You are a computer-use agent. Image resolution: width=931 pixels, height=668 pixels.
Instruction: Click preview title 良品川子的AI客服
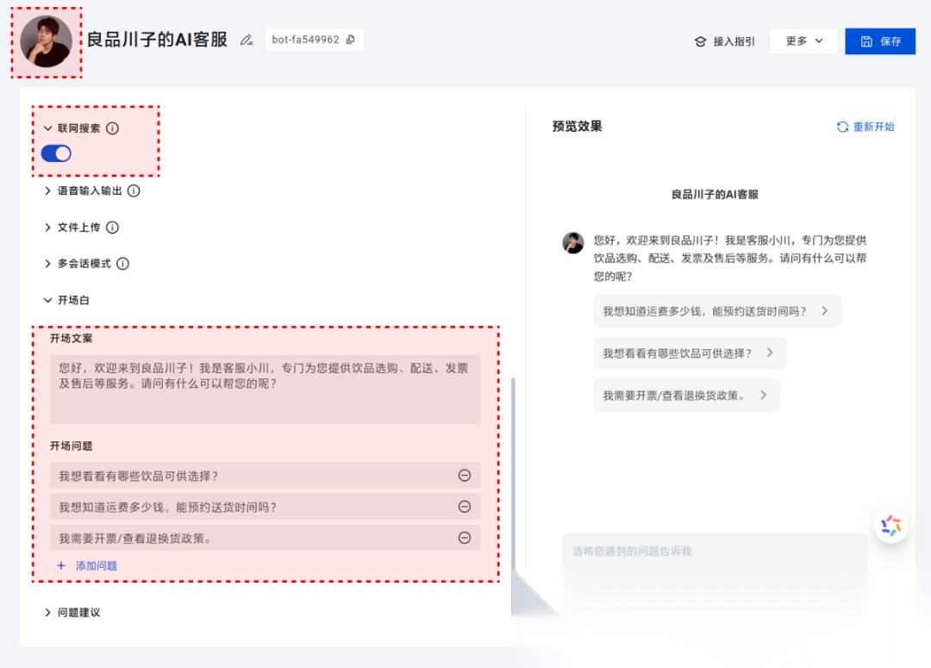715,194
